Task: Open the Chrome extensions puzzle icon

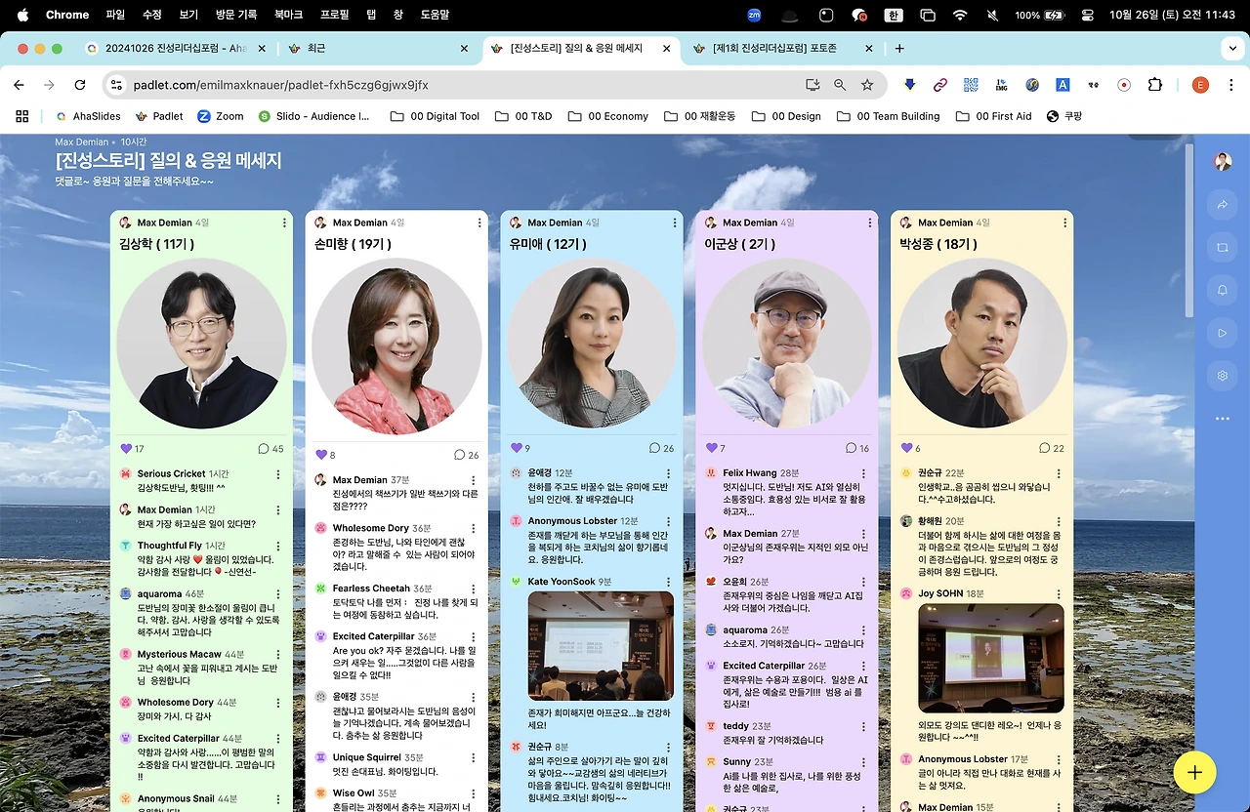Action: (x=1155, y=85)
